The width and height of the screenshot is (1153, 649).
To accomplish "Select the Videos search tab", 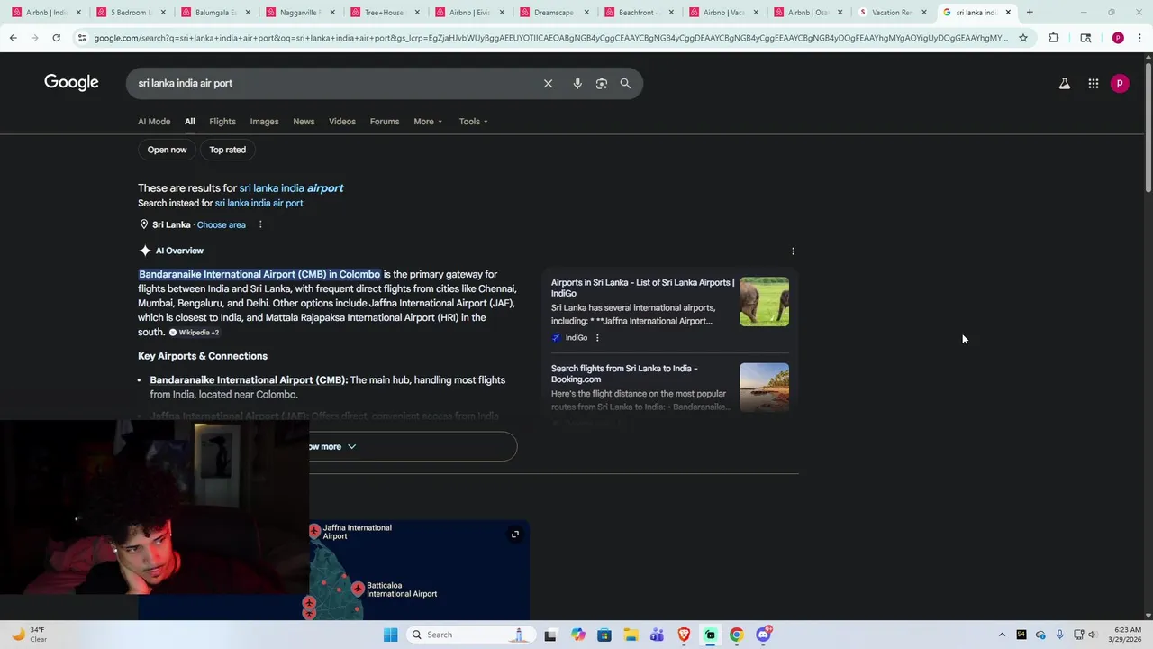I will click(342, 122).
